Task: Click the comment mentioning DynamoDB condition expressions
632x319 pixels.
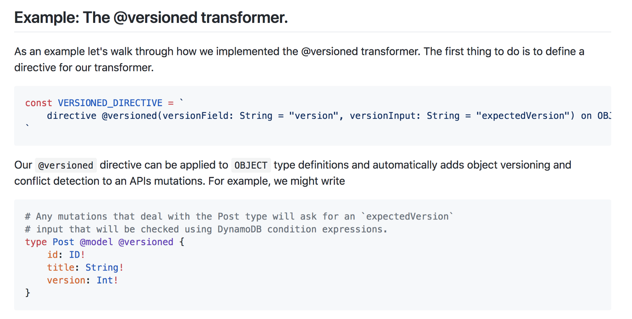Action: point(206,229)
